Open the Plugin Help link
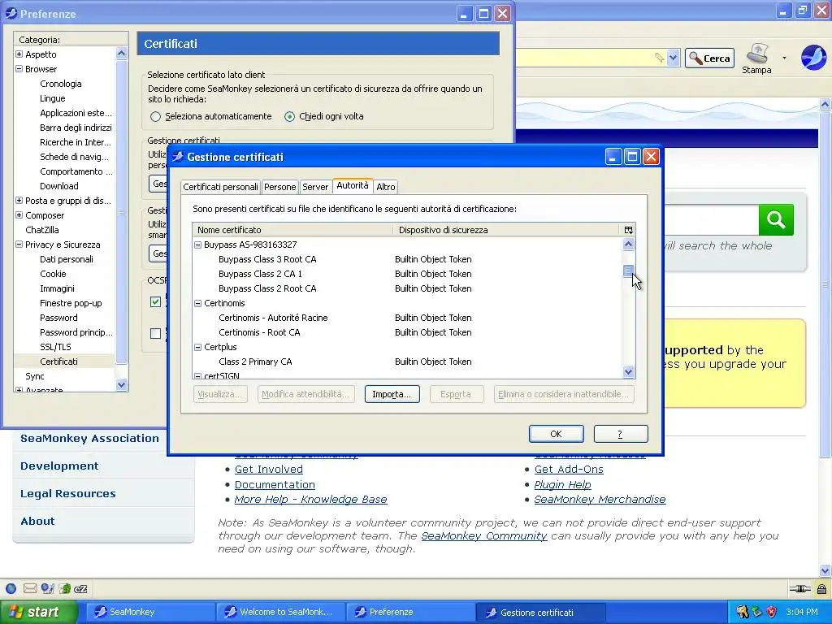The width and height of the screenshot is (832, 624). [562, 484]
